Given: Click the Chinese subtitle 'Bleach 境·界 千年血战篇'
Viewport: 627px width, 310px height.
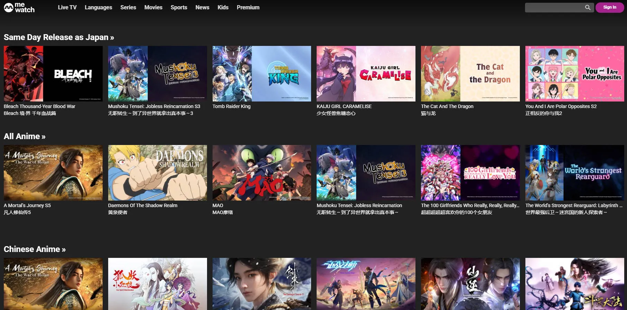Looking at the screenshot, I should pos(30,113).
